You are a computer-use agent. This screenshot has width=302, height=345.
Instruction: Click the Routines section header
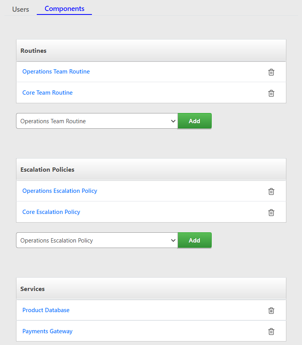tap(151, 50)
